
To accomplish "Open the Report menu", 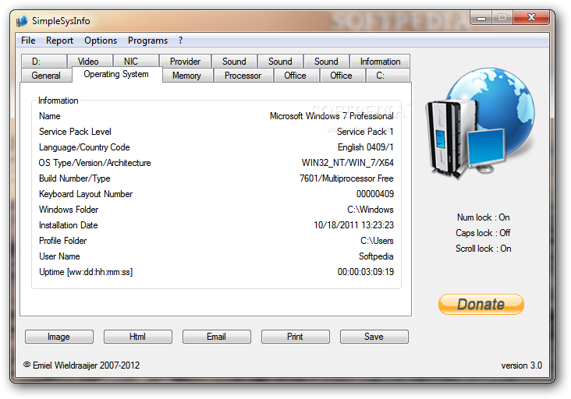I will (x=59, y=41).
